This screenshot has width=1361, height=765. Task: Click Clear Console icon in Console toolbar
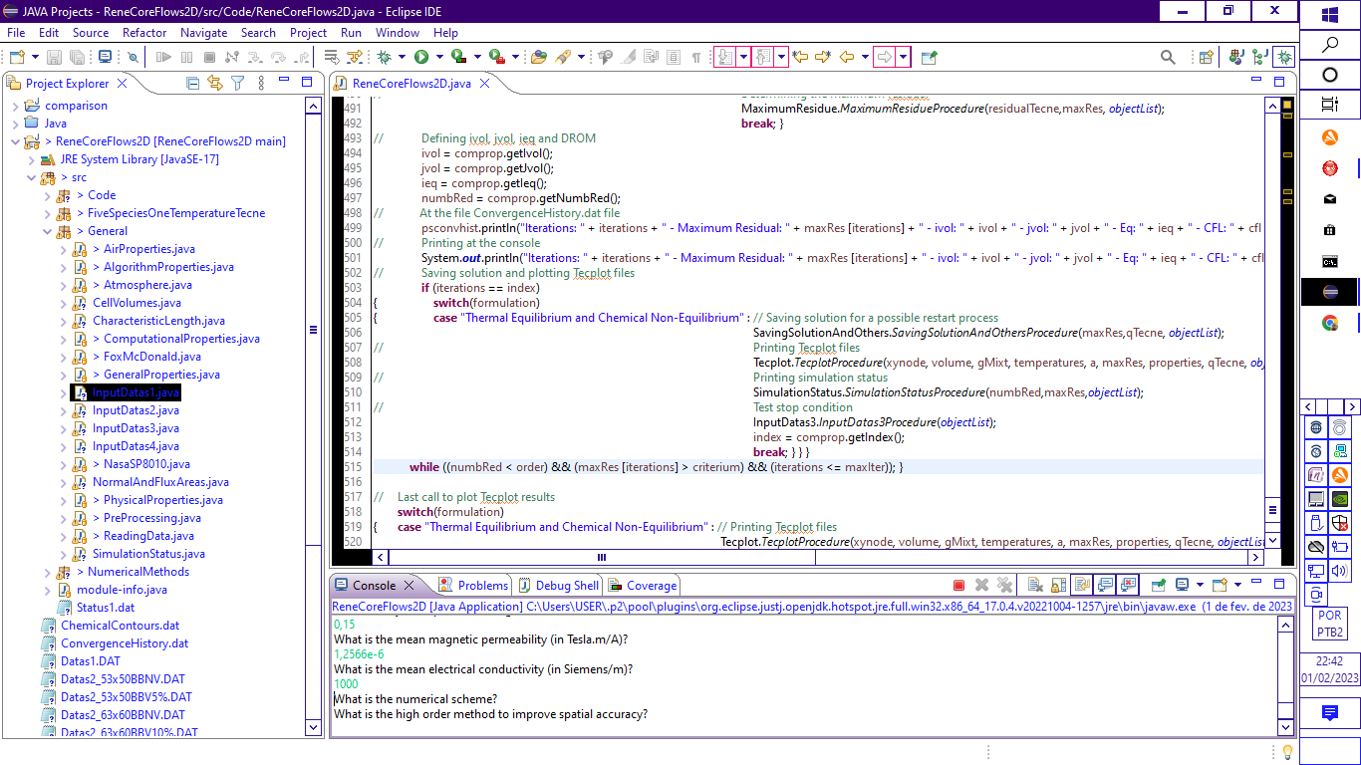[x=1035, y=585]
